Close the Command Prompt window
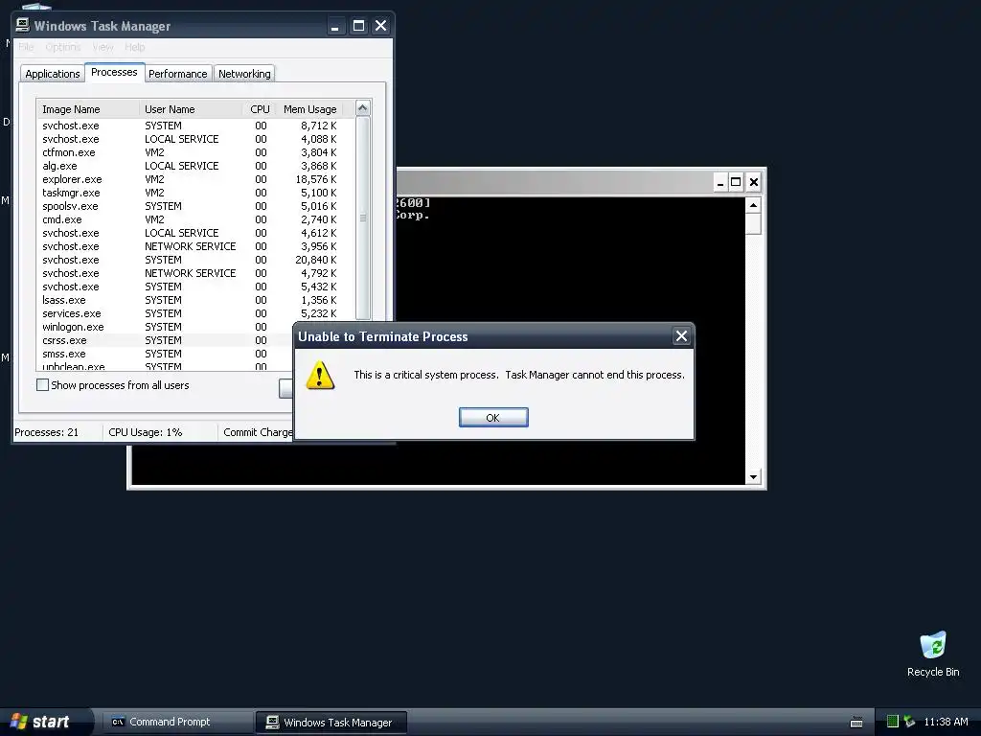981x736 pixels. [x=753, y=182]
